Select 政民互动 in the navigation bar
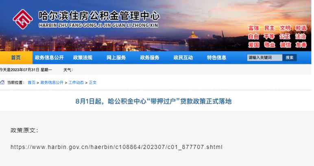This screenshot has width=314, height=166. pos(183,58)
